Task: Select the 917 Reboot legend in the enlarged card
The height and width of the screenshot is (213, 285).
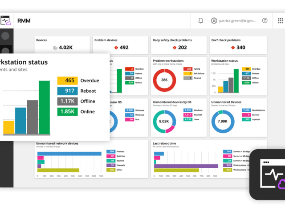Action: [x=78, y=91]
